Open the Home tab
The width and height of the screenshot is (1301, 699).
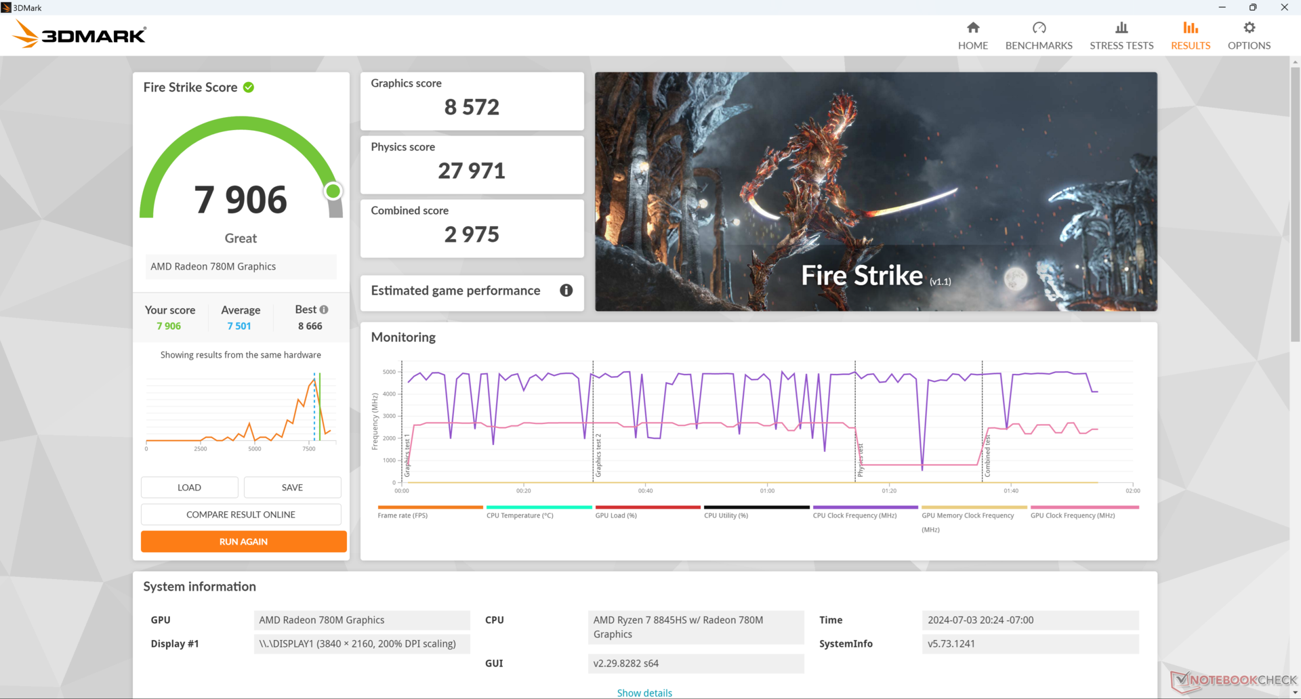click(x=972, y=36)
